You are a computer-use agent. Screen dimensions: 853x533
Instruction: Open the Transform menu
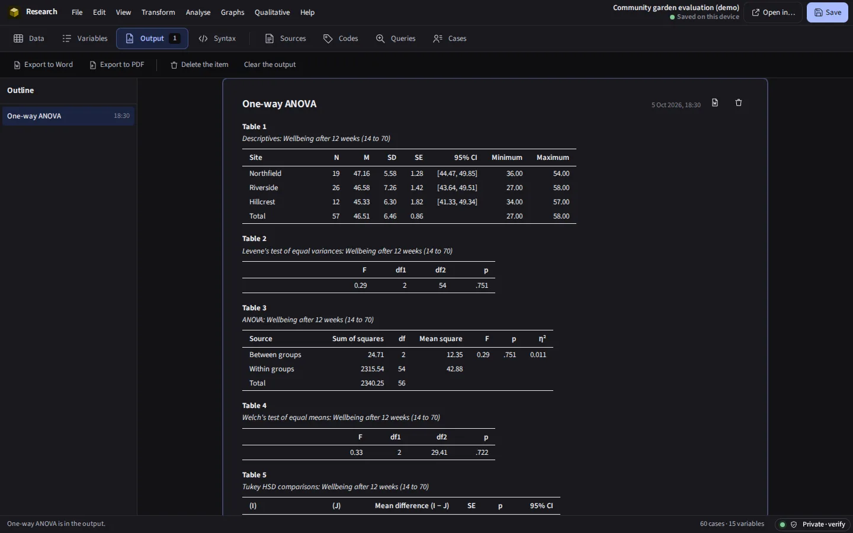(158, 12)
